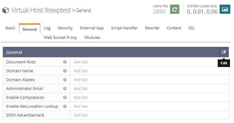The height and width of the screenshot is (123, 234).
Task: Show help for Domain Aliases
Action: coord(65,80)
